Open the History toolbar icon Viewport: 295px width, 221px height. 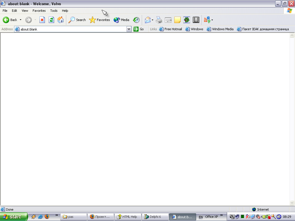point(136,20)
